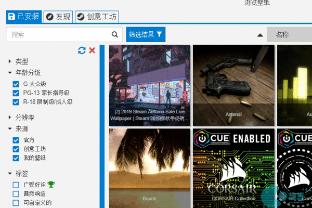This screenshot has height=208, width=312.
Task: Toggle the PG-13 家长指导级 checkbox
Action: point(16,93)
